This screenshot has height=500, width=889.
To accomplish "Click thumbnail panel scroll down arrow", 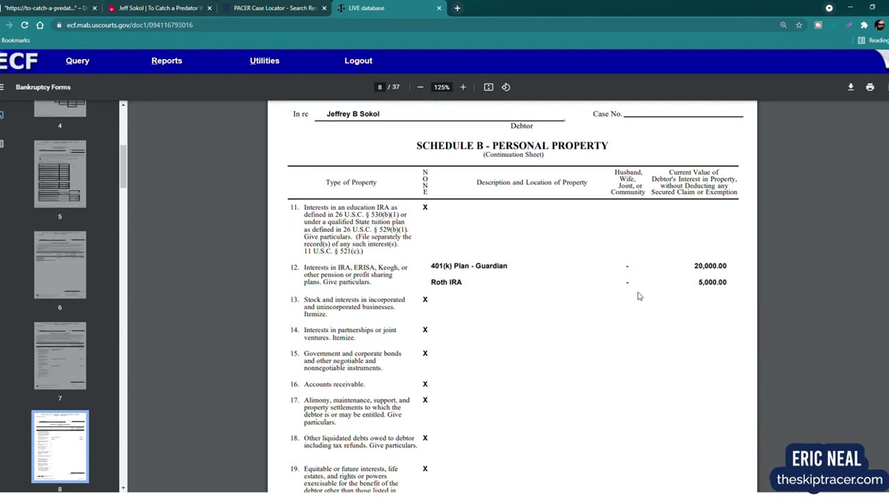I will pos(123,488).
